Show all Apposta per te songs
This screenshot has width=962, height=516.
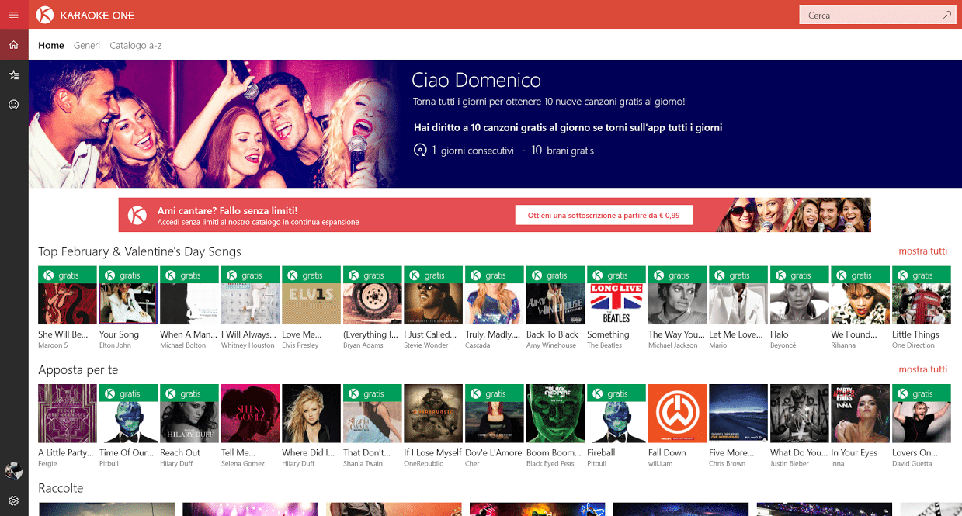point(922,369)
